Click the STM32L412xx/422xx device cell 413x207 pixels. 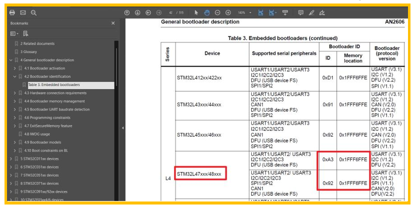[212, 78]
